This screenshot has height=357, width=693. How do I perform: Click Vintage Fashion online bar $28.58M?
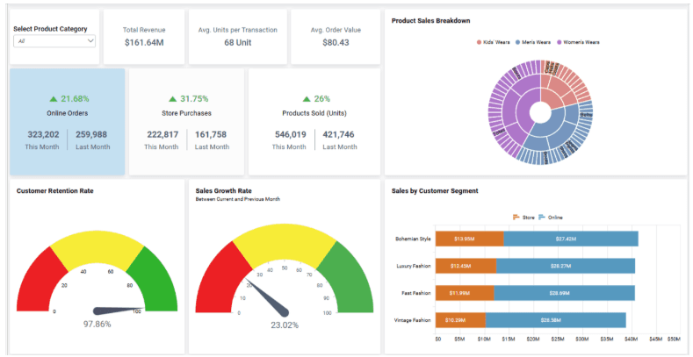[556, 320]
